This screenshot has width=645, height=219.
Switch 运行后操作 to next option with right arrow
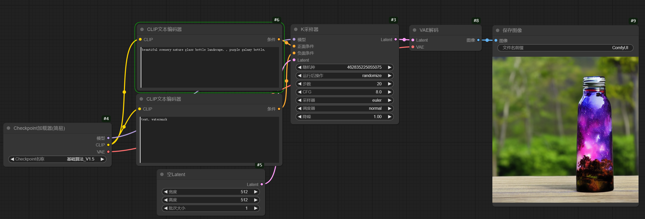(390, 75)
